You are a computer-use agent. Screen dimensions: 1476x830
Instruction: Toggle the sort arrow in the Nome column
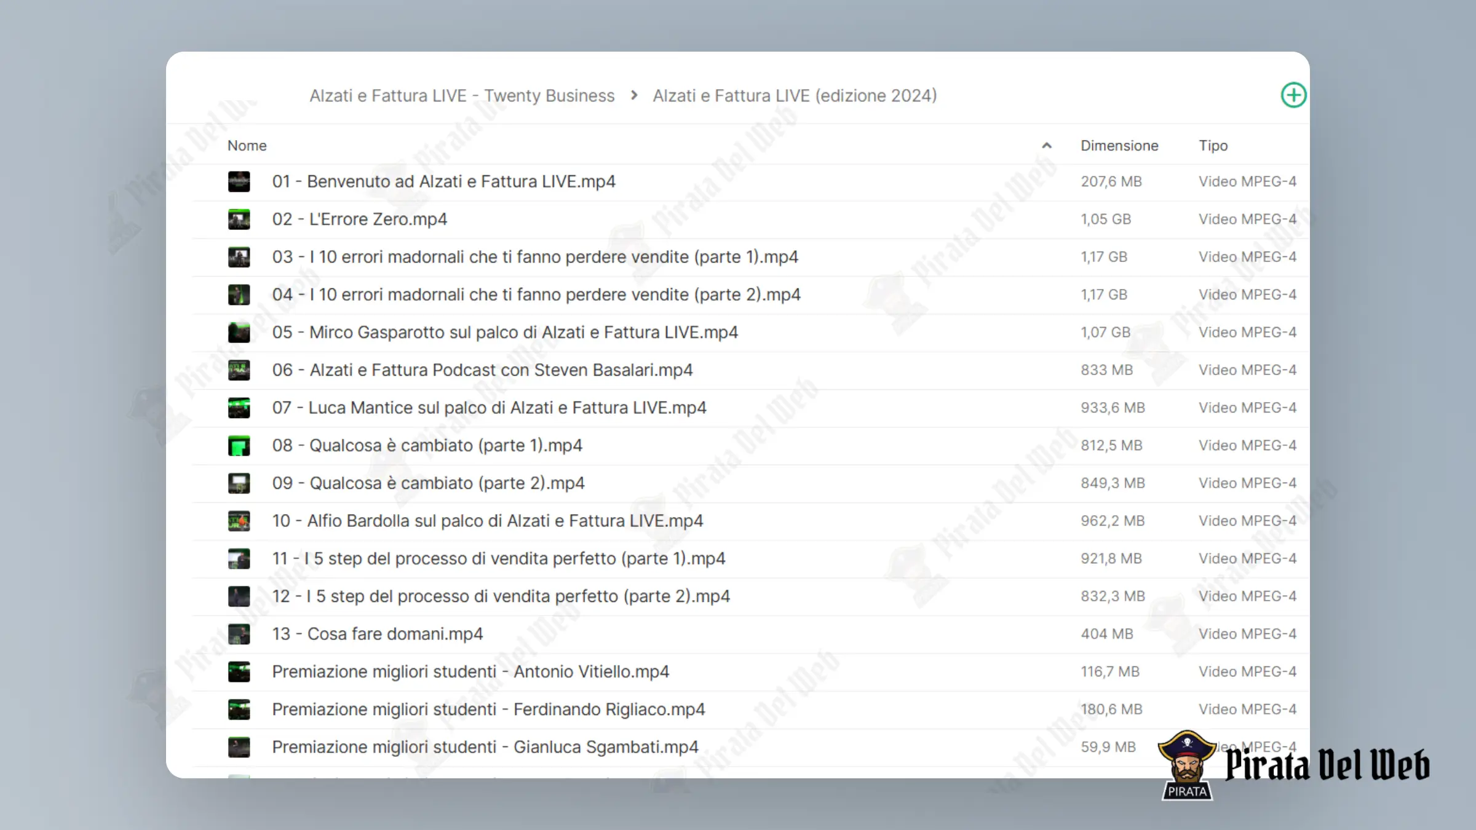coord(1047,146)
